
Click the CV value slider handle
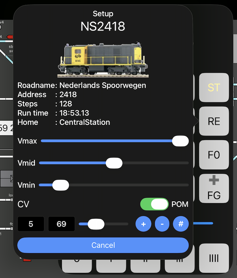(x=96, y=224)
